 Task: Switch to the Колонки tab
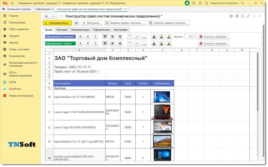(62, 30)
